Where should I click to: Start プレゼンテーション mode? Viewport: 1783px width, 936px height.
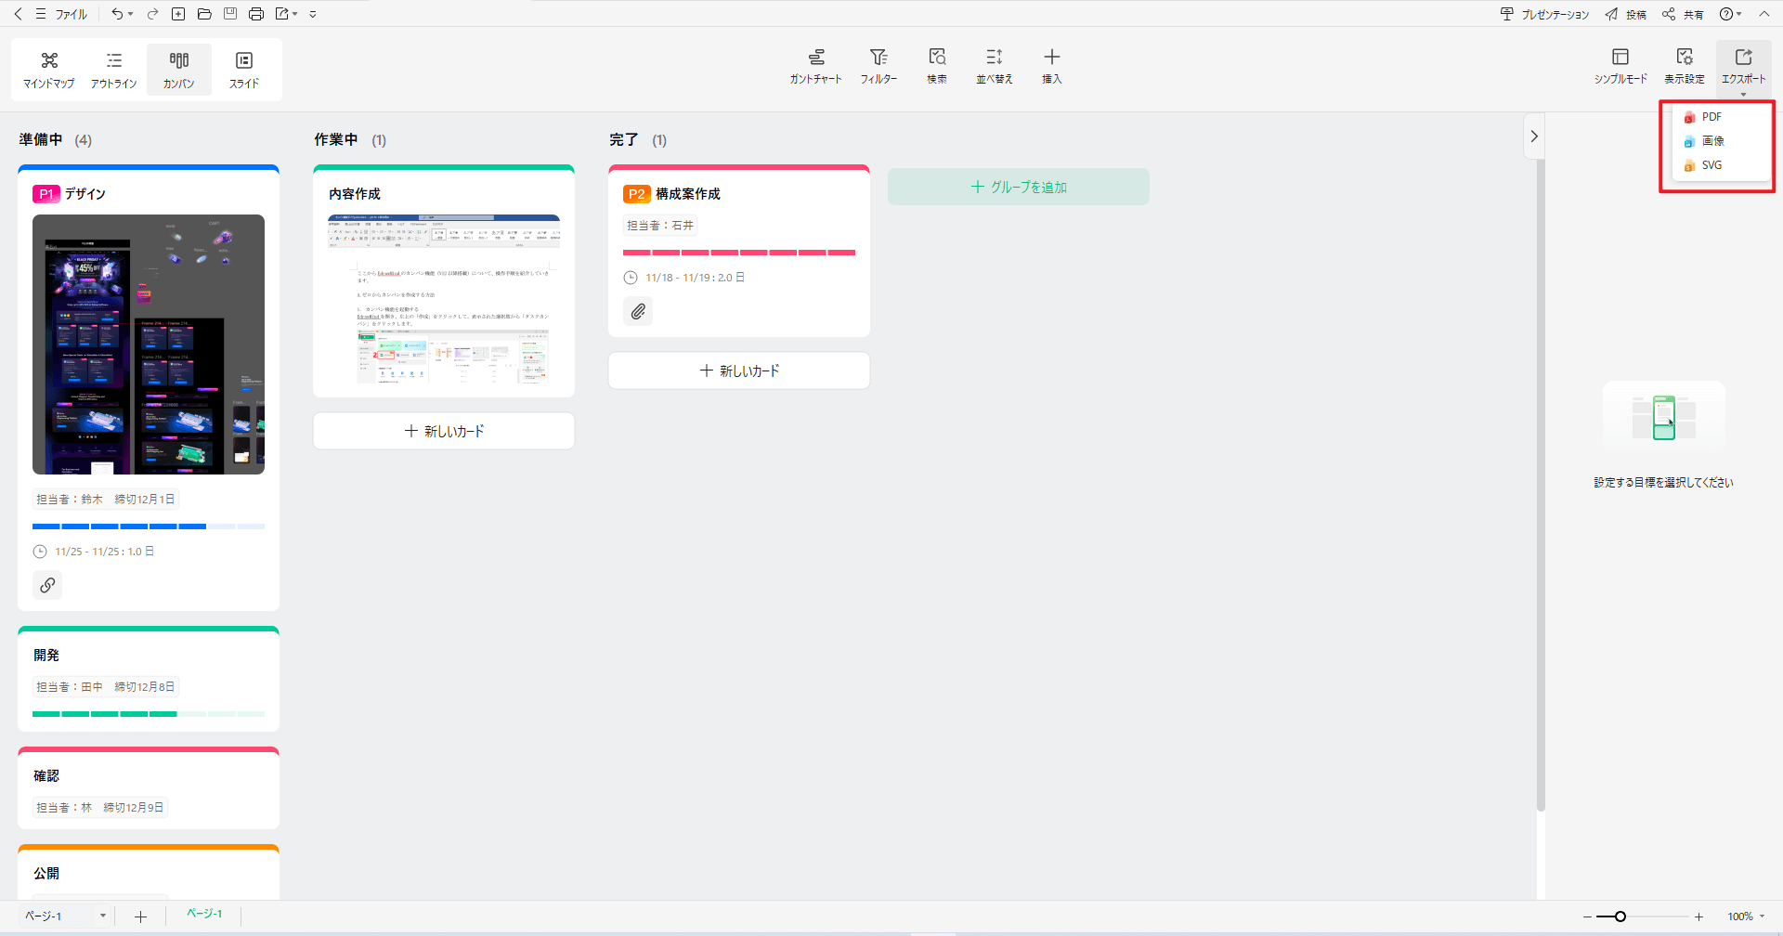[1545, 14]
